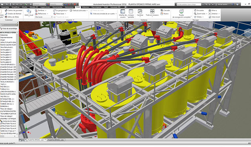Activate the Órbita navigation tool
251x147 pixels.
pyautogui.click(x=198, y=17)
